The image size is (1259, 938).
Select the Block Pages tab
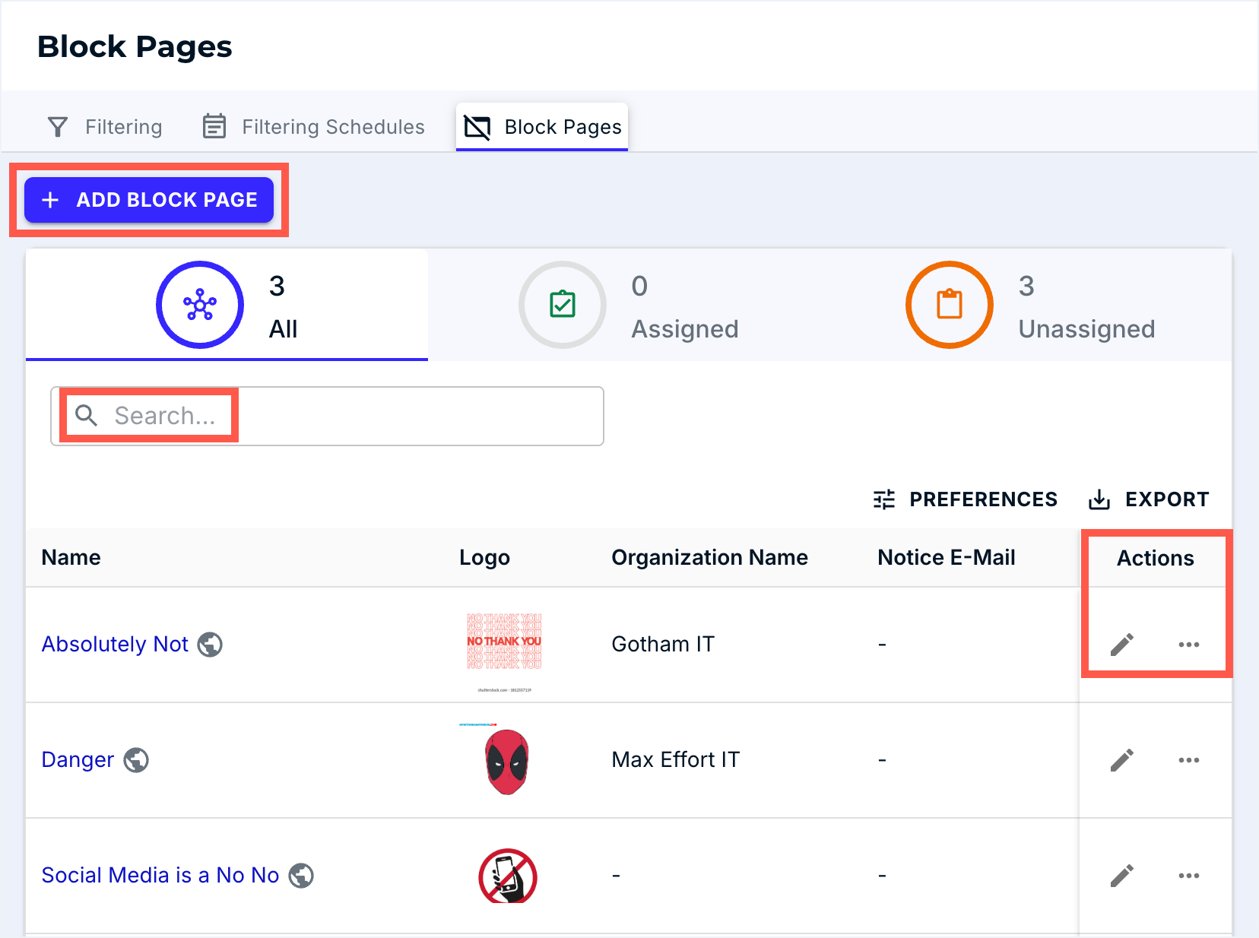coord(542,127)
